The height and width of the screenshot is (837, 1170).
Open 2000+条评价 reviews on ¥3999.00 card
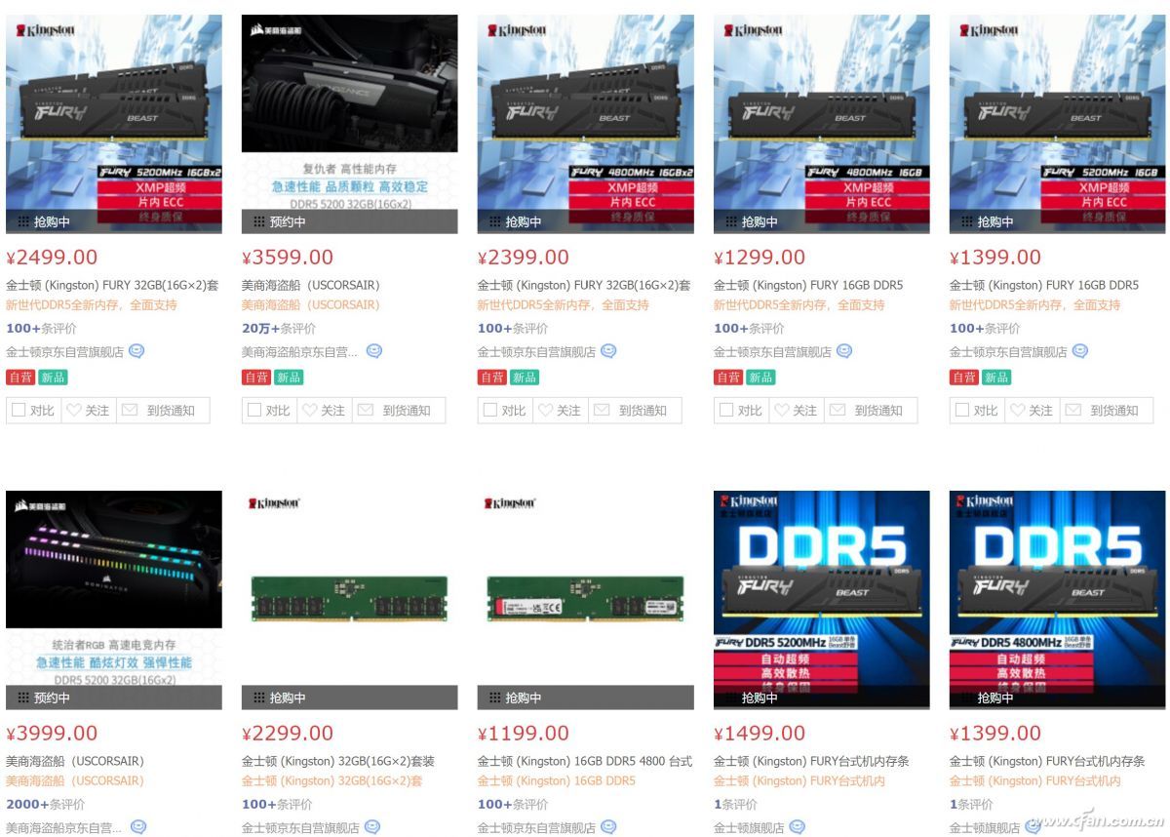(x=46, y=804)
